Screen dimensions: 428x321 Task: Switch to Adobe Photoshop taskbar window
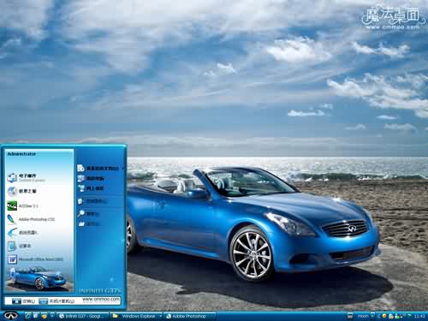click(190, 316)
